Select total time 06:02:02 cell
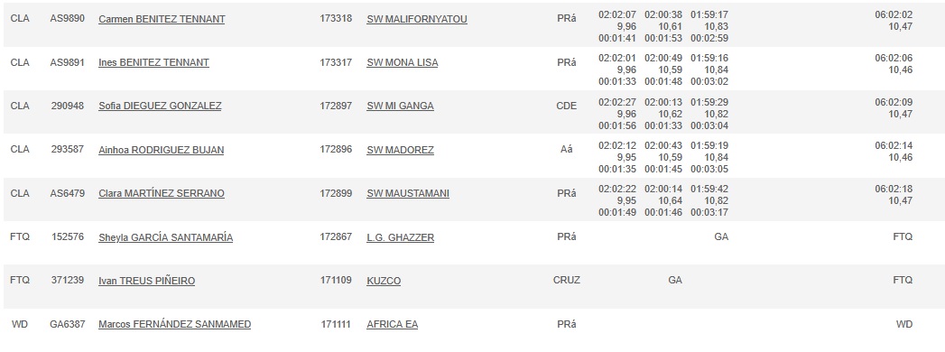Screen dimensions: 945x352 pyautogui.click(x=894, y=15)
